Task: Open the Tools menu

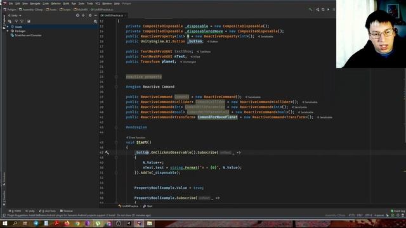Action: tap(90, 4)
